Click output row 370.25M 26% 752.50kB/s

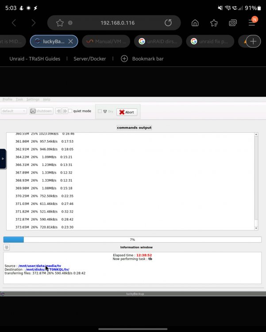44,196
